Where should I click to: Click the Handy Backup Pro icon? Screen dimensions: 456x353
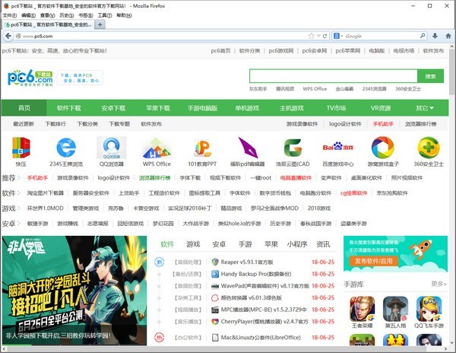215,274
